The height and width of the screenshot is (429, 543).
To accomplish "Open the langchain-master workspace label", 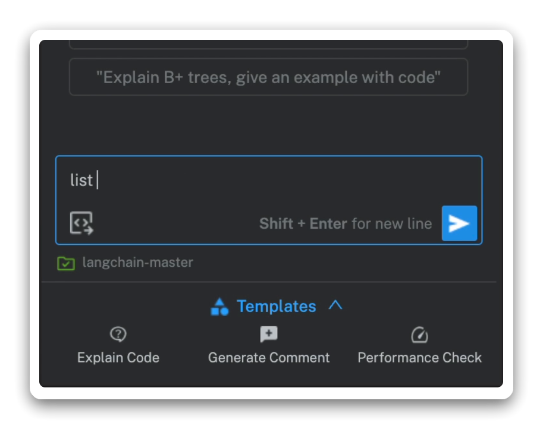I will tap(138, 263).
